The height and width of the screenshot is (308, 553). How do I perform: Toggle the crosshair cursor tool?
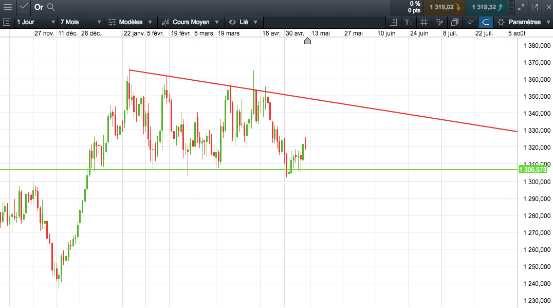470,22
